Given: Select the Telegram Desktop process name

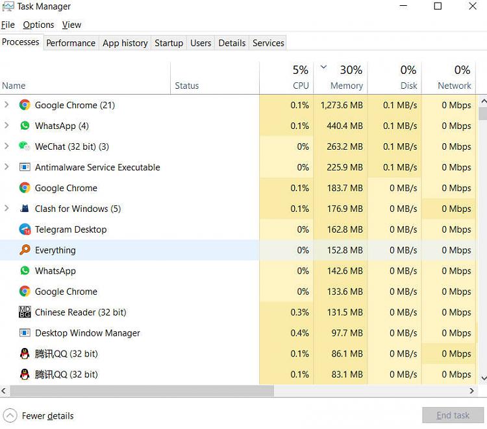Looking at the screenshot, I should 71,229.
